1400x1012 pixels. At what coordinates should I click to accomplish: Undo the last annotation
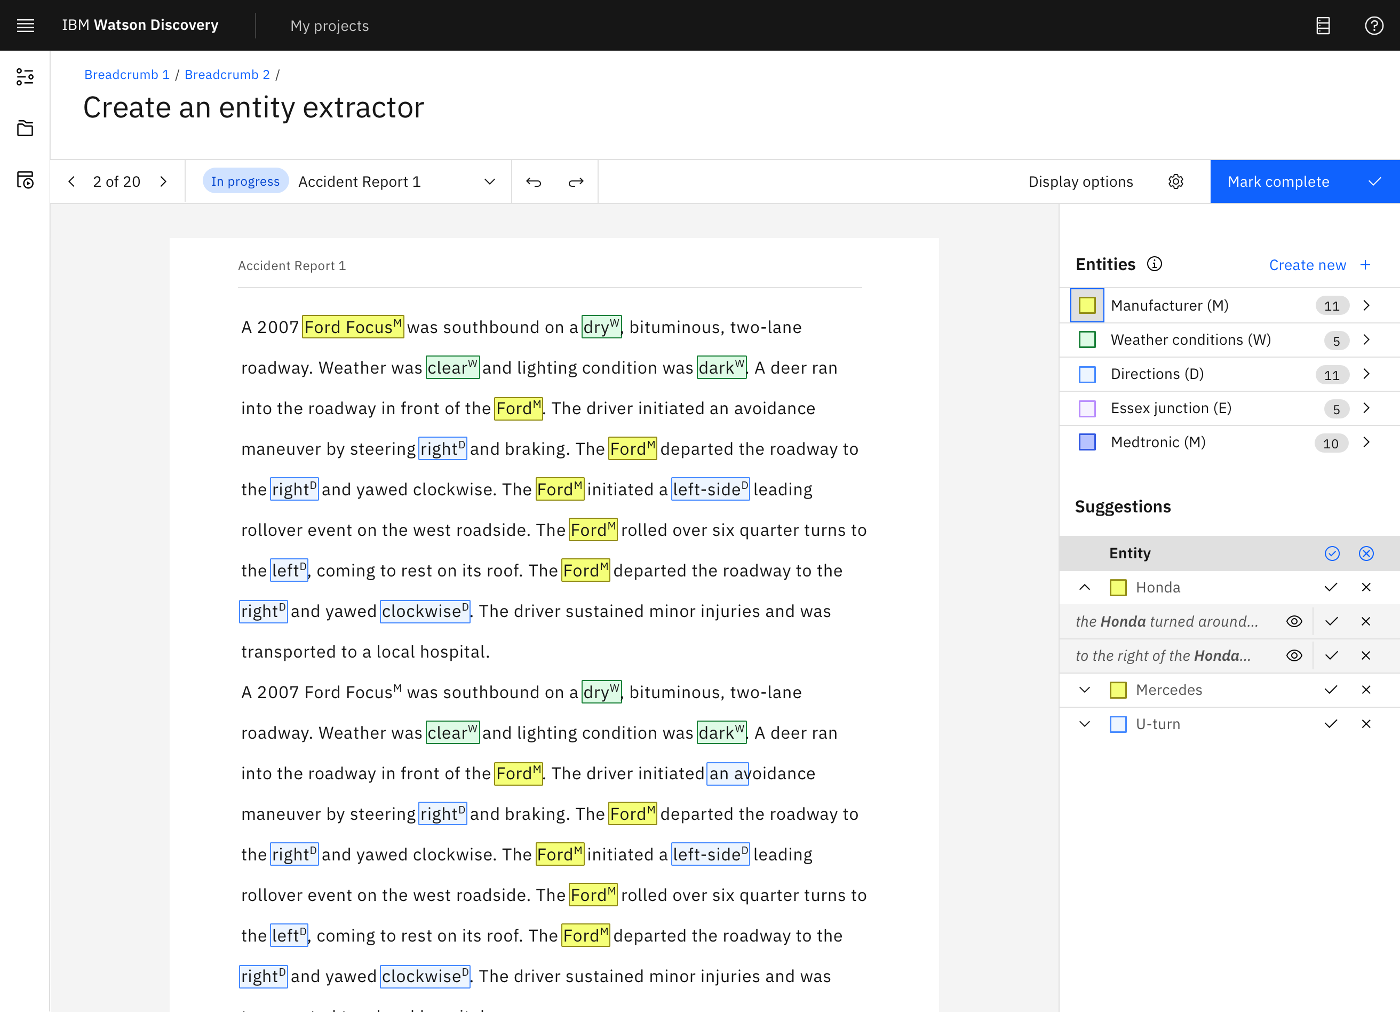[x=534, y=182]
